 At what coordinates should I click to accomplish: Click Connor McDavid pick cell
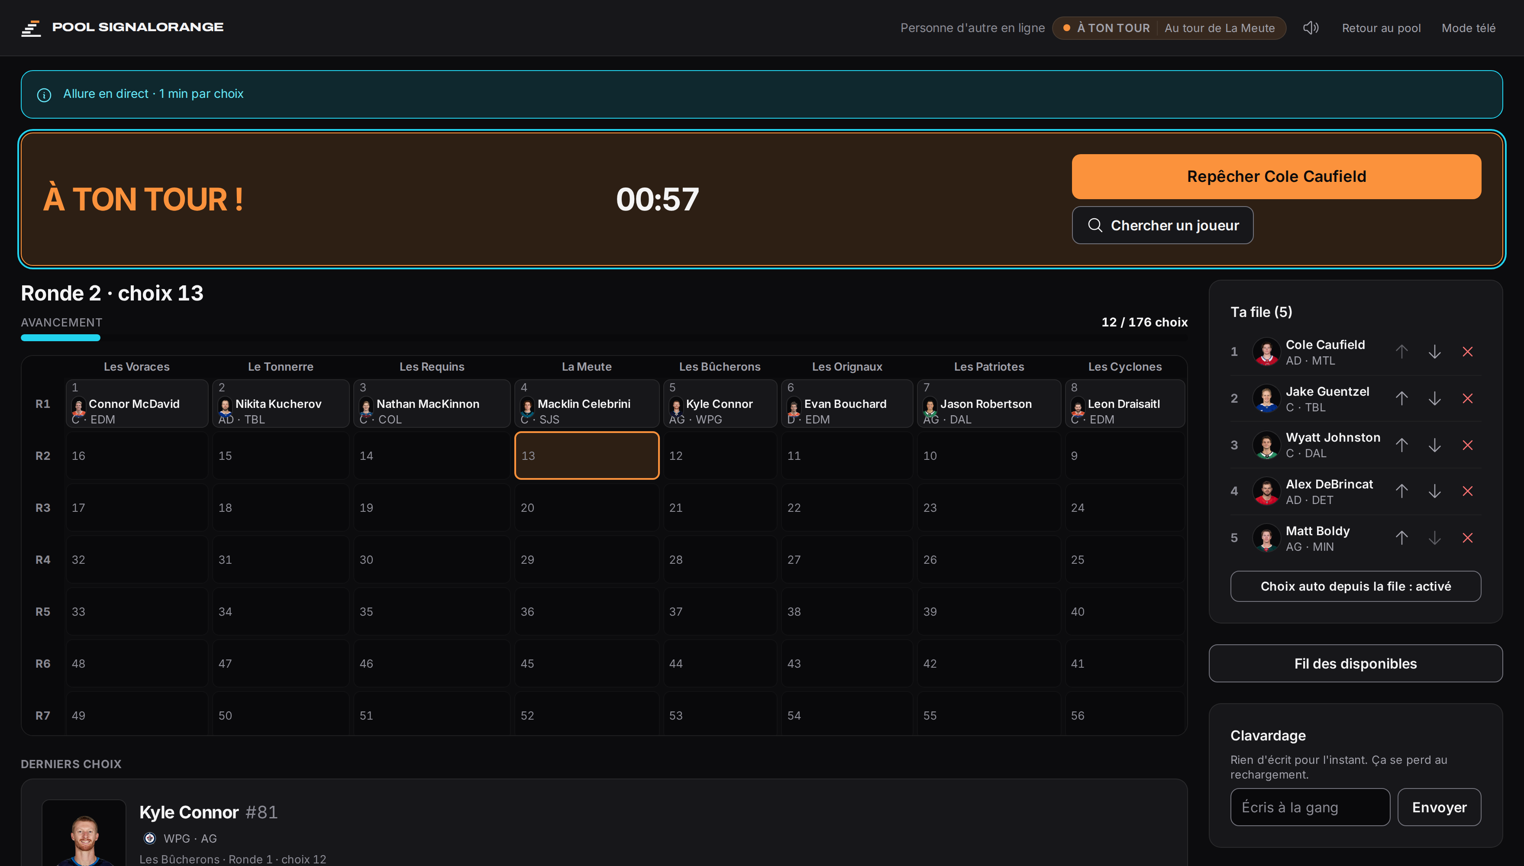pos(137,403)
